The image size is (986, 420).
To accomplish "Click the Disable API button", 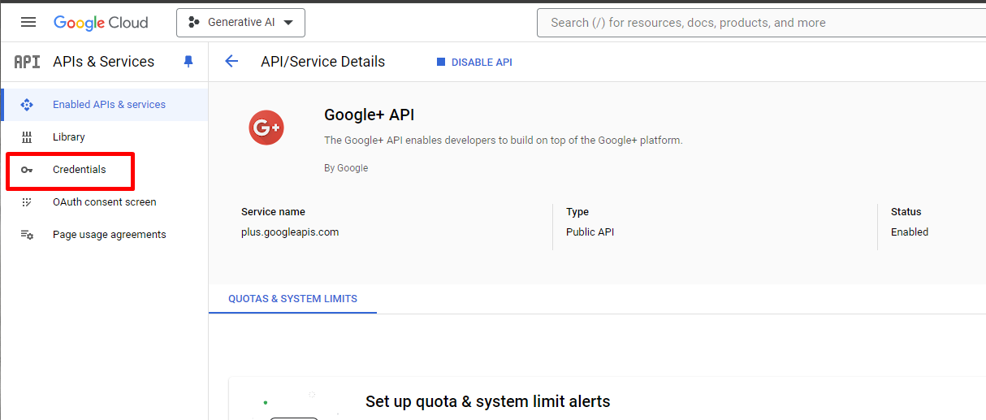I will pyautogui.click(x=474, y=63).
